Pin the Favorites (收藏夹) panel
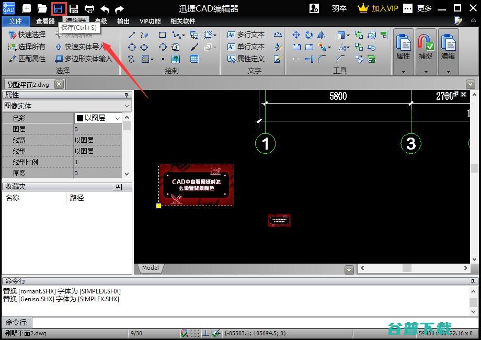Viewport: 481px width, 340px height. click(118, 187)
